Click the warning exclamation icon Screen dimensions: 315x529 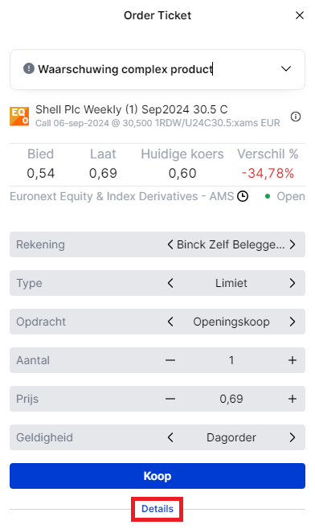click(x=29, y=68)
